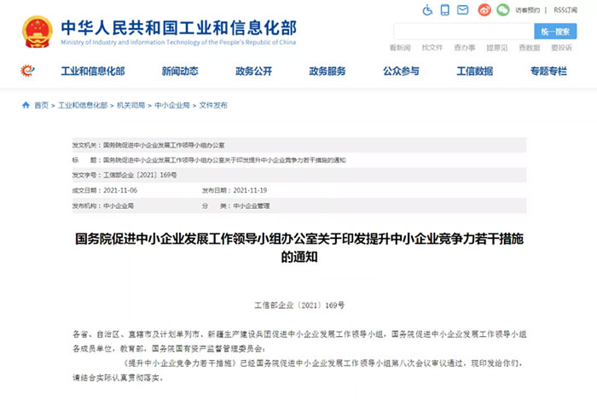
Task: Click the paragraph starting 《提升中小企业竞争力若干措施》
Action: [x=299, y=371]
